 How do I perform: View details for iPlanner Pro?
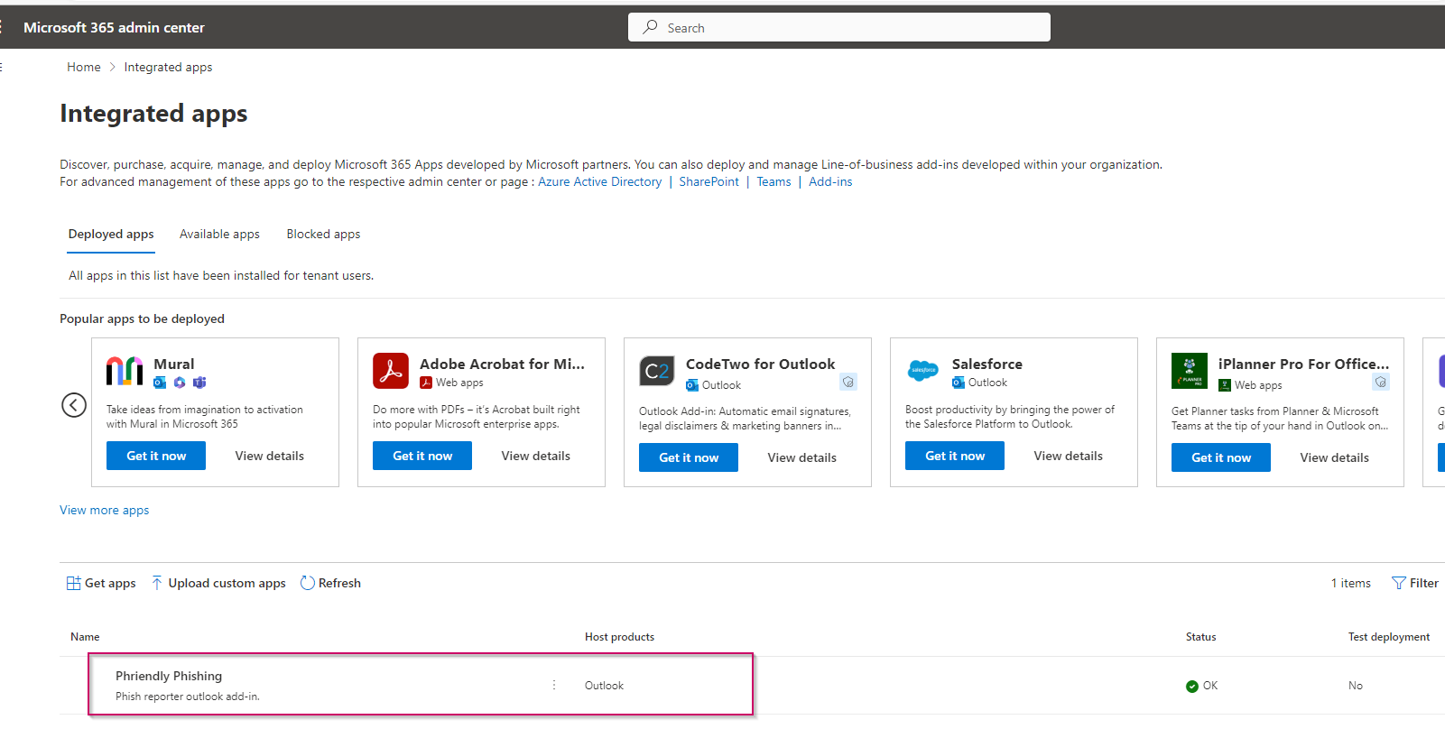coord(1335,457)
